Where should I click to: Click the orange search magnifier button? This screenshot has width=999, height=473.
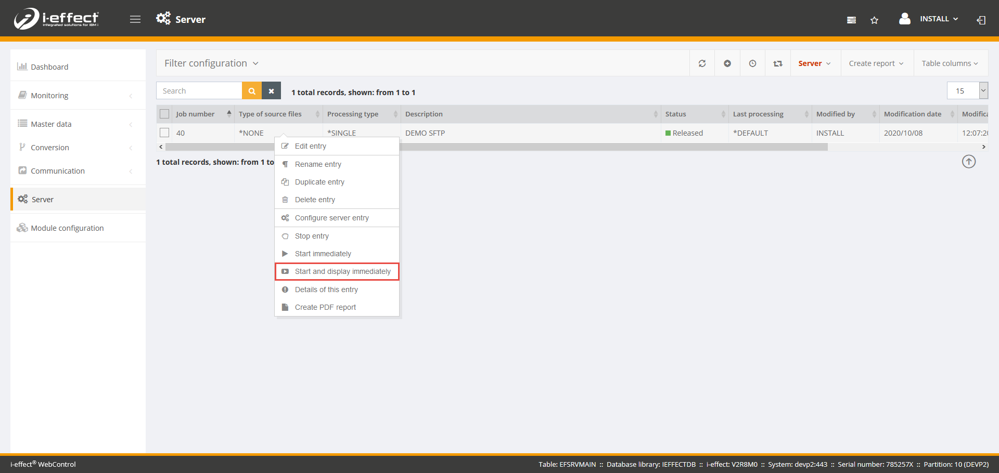(x=252, y=91)
